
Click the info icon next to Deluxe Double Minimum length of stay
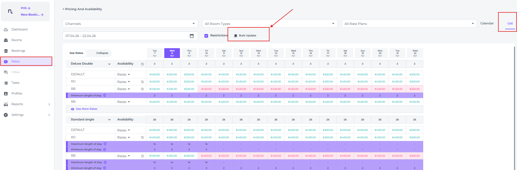[104, 96]
